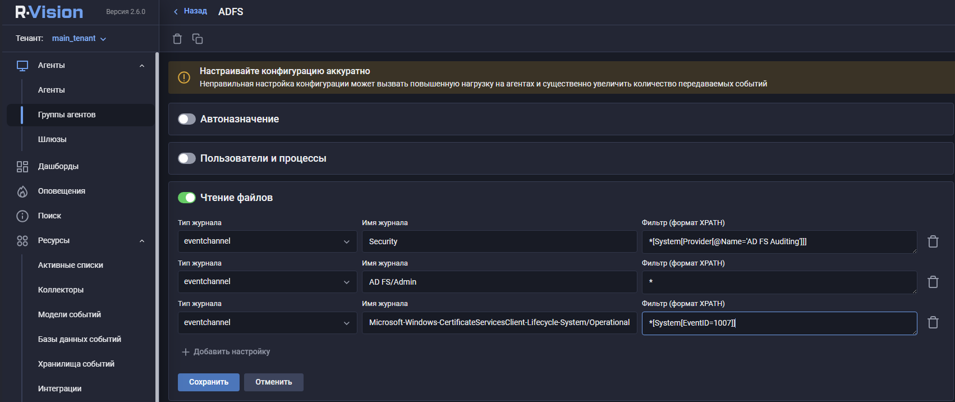Delete ADFS group via top trash icon

tap(177, 39)
